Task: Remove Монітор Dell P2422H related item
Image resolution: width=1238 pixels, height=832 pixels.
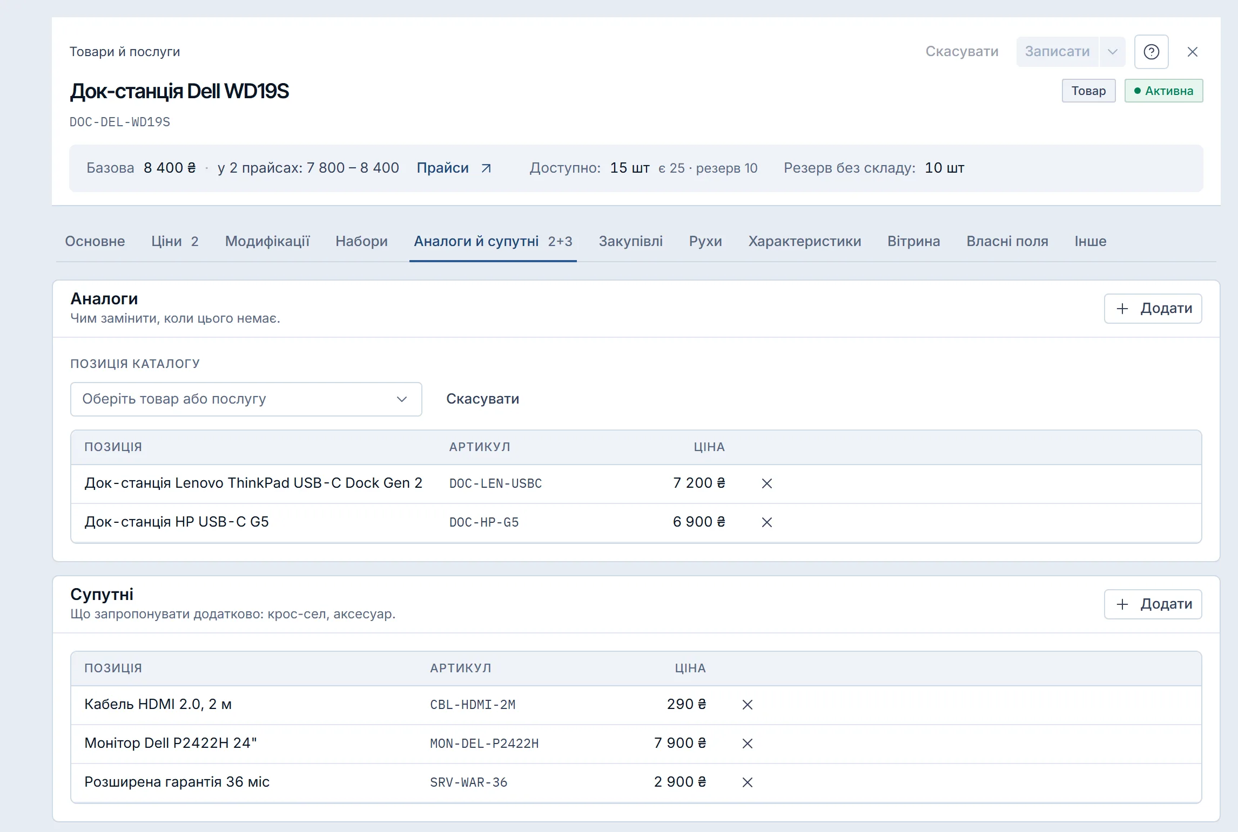Action: coord(747,744)
